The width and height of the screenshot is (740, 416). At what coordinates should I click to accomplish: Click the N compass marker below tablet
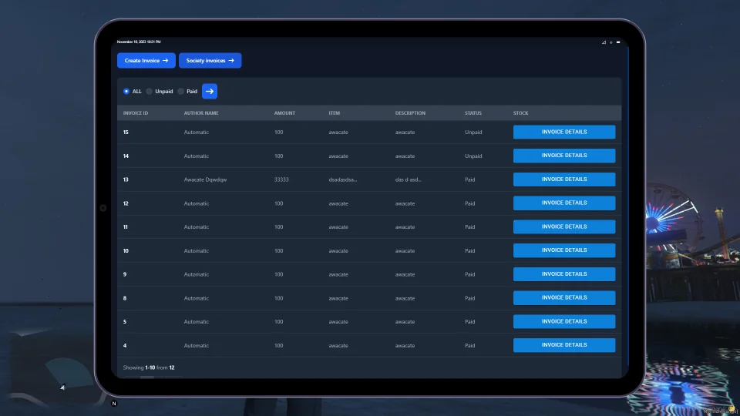[114, 403]
